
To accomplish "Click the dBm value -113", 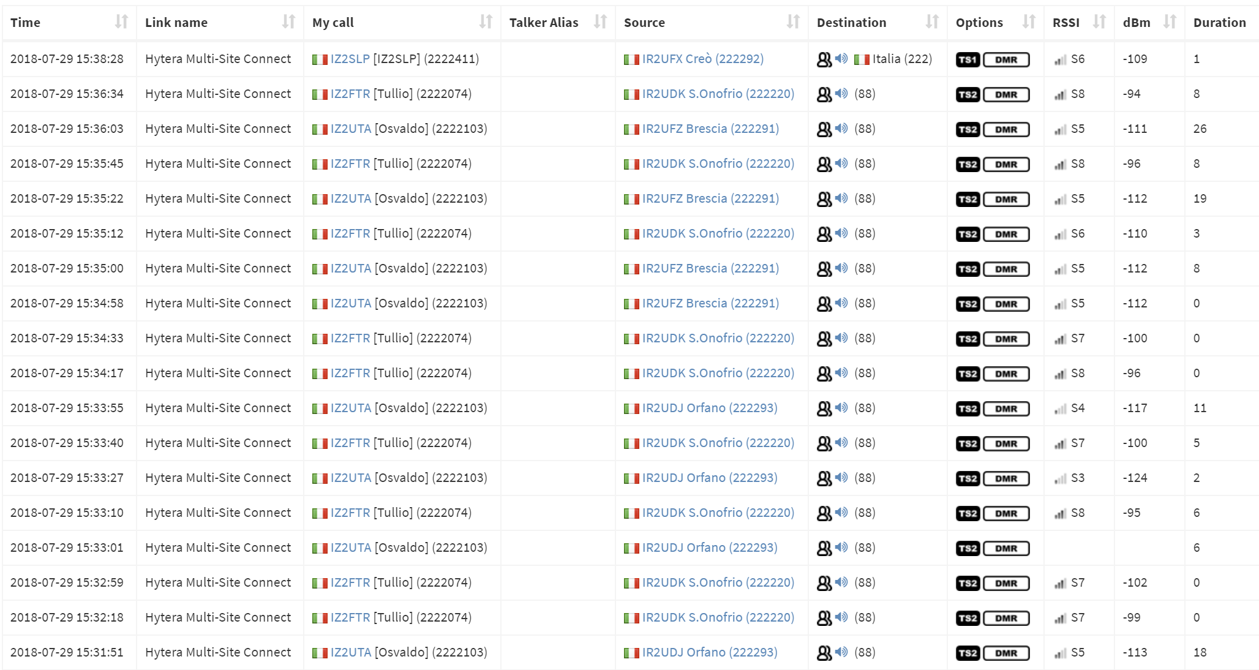I will pyautogui.click(x=1135, y=652).
